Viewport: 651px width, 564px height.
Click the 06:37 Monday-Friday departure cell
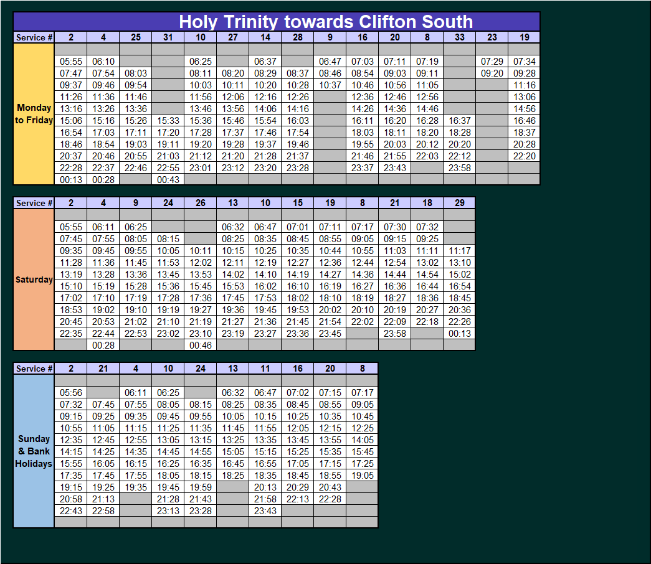[265, 62]
